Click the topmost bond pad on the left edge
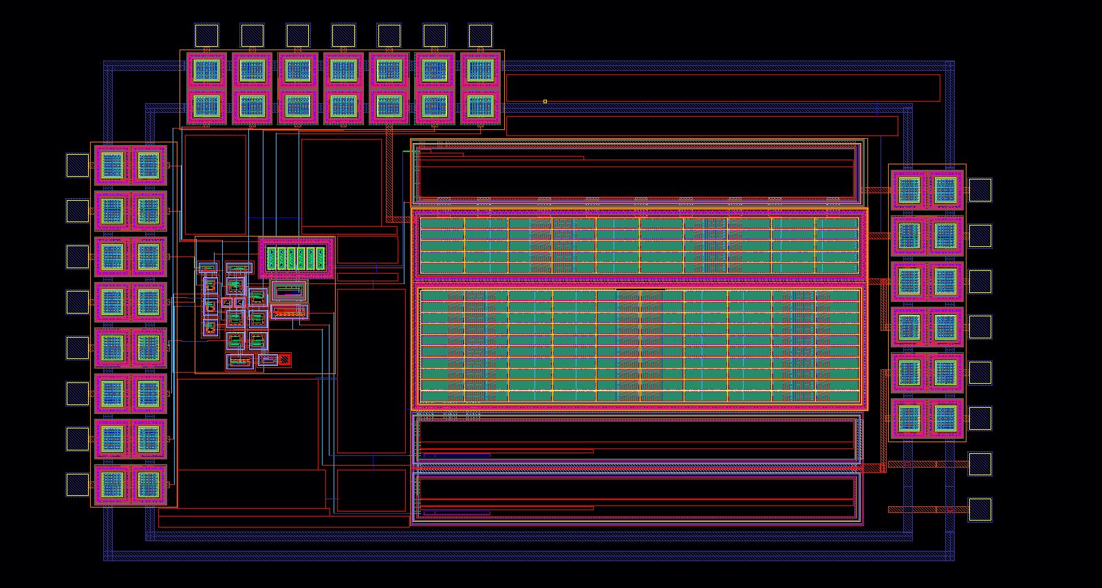 click(x=78, y=165)
